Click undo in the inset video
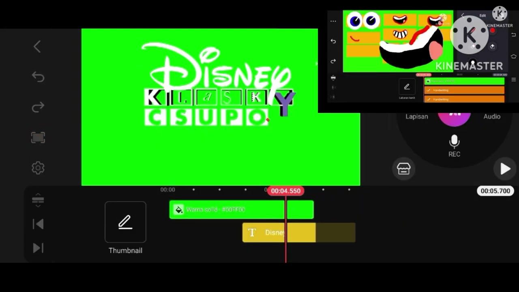The height and width of the screenshot is (292, 519). coord(333,41)
